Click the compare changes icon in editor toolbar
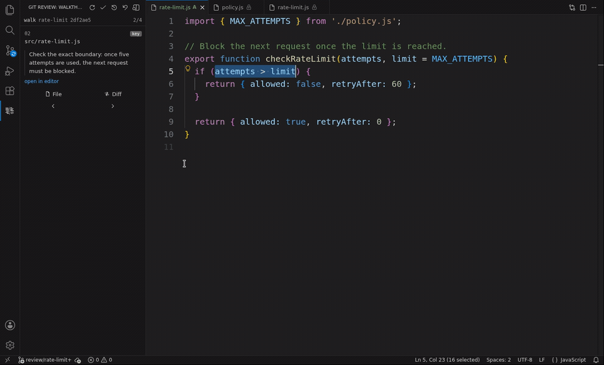 coord(572,8)
